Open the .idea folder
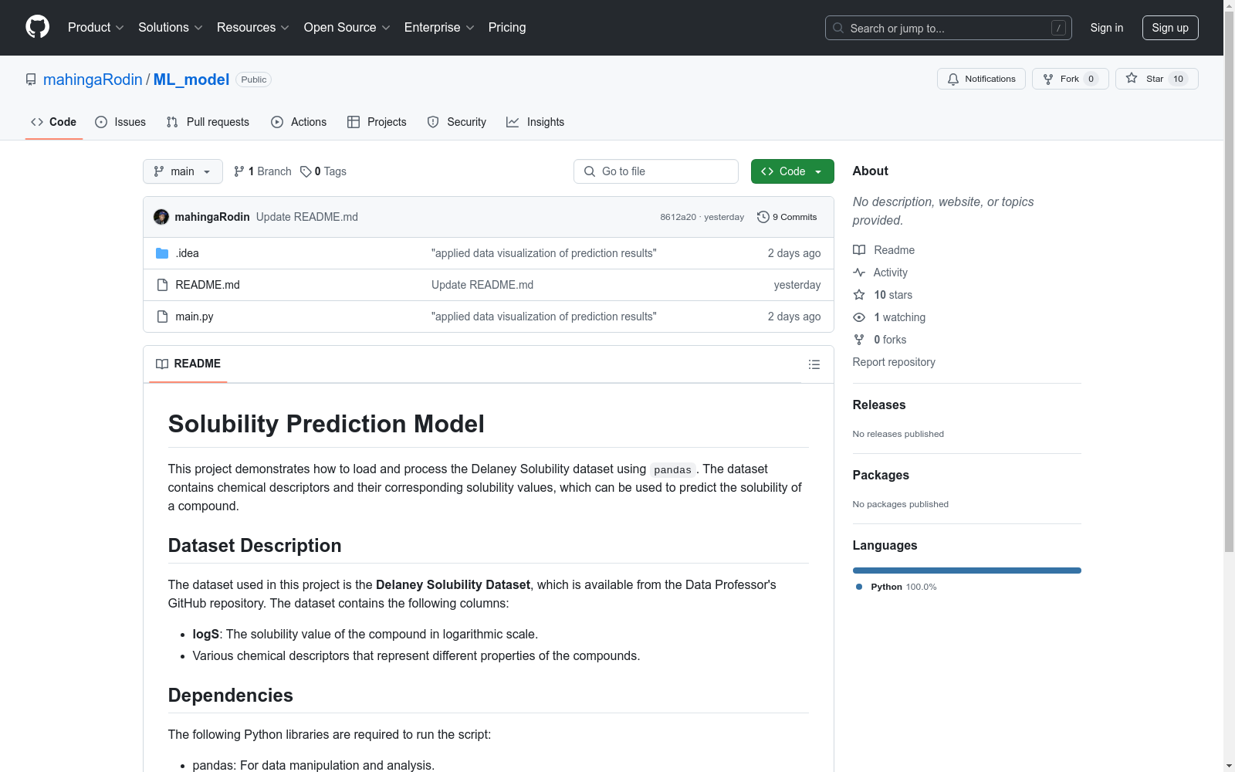This screenshot has height=772, width=1235. 187,253
